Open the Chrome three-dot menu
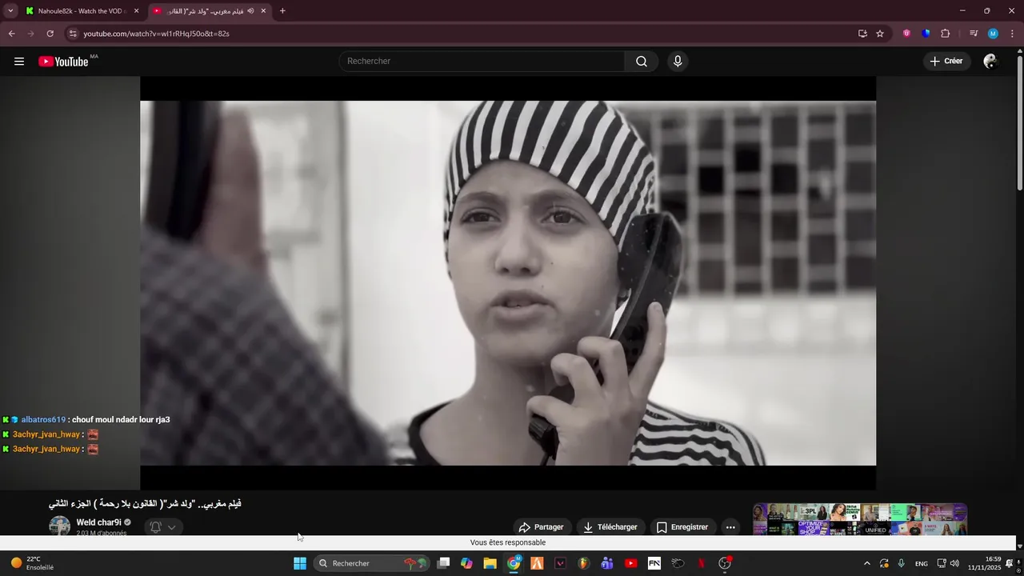This screenshot has width=1024, height=576. click(1012, 34)
